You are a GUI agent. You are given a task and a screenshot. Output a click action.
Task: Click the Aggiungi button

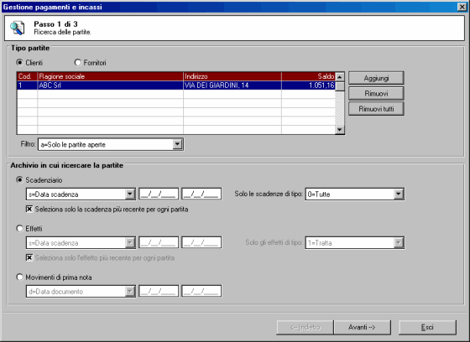coord(376,78)
